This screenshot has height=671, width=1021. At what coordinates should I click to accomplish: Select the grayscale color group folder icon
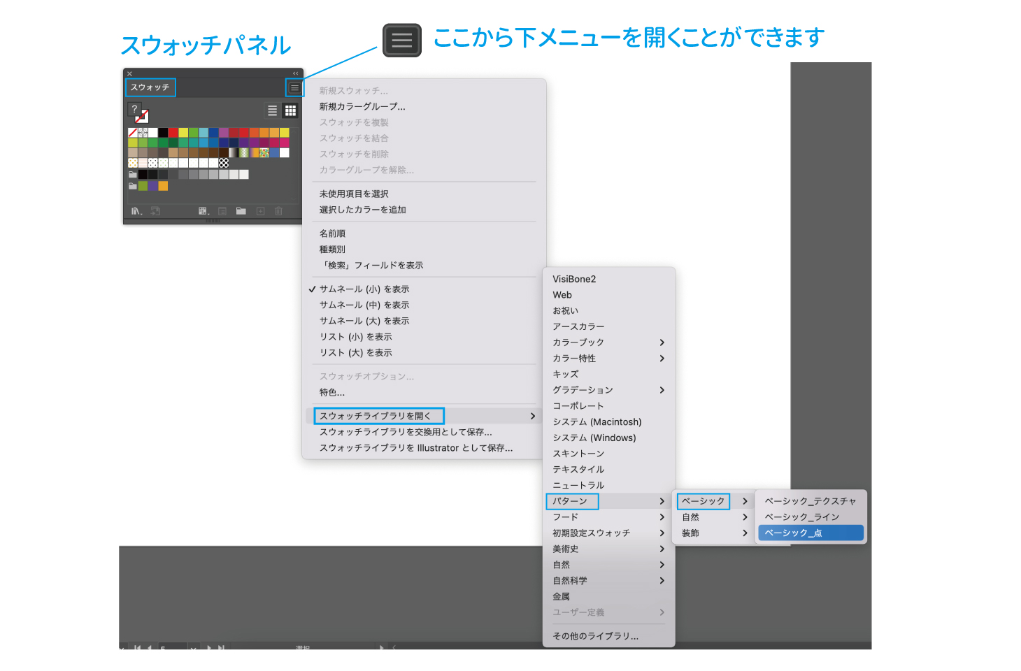coord(133,175)
